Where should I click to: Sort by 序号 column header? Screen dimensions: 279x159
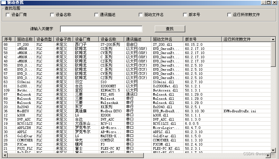(x=8, y=39)
